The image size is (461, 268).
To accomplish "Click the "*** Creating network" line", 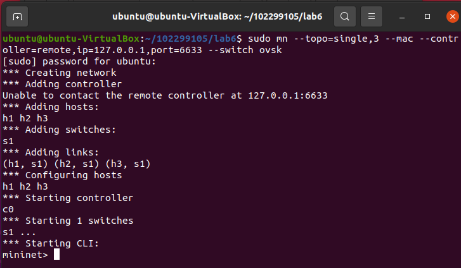I will (x=59, y=73).
